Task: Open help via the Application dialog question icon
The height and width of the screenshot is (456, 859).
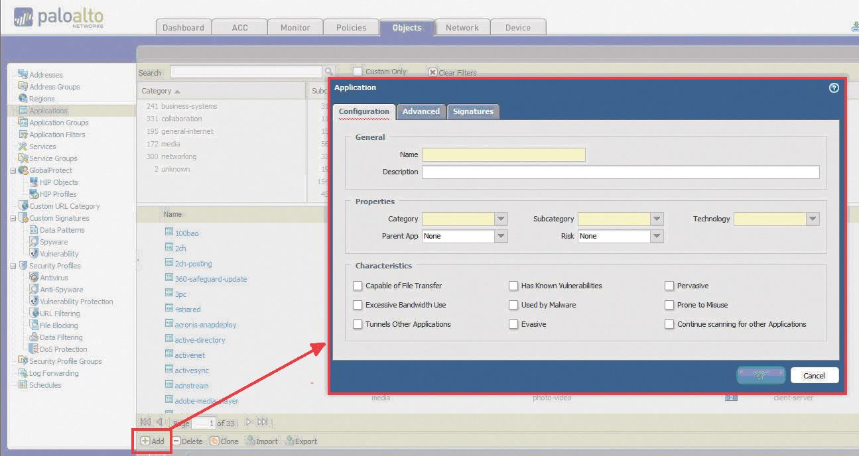Action: [x=834, y=87]
